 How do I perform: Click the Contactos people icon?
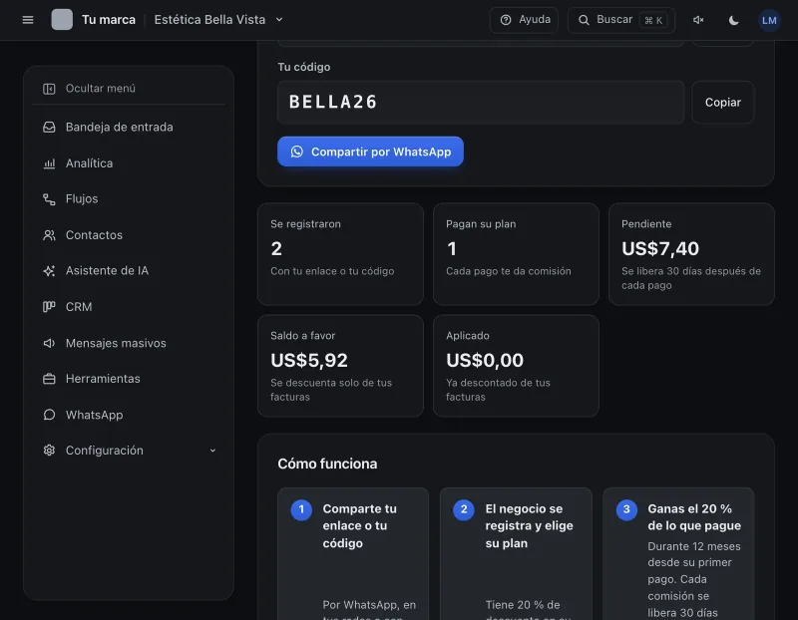click(x=49, y=235)
